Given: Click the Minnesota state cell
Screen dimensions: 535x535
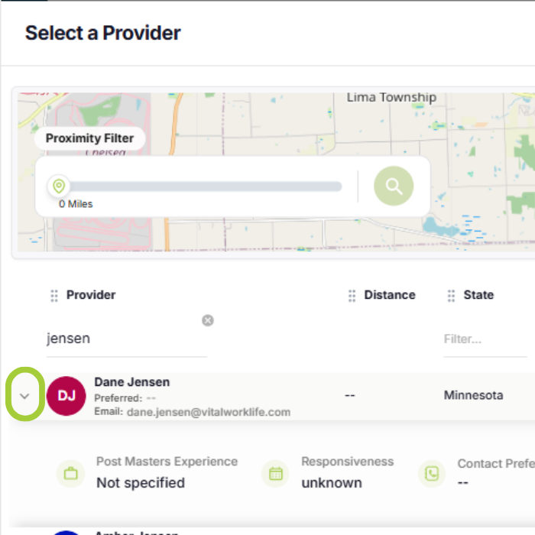Looking at the screenshot, I should click(x=473, y=395).
